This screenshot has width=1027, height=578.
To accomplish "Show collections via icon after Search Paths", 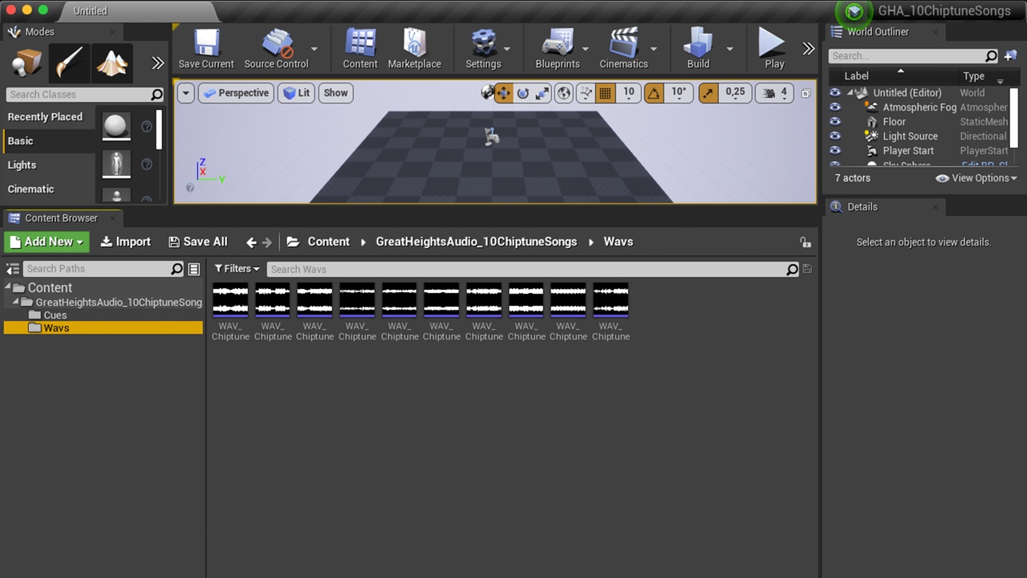I will click(193, 269).
